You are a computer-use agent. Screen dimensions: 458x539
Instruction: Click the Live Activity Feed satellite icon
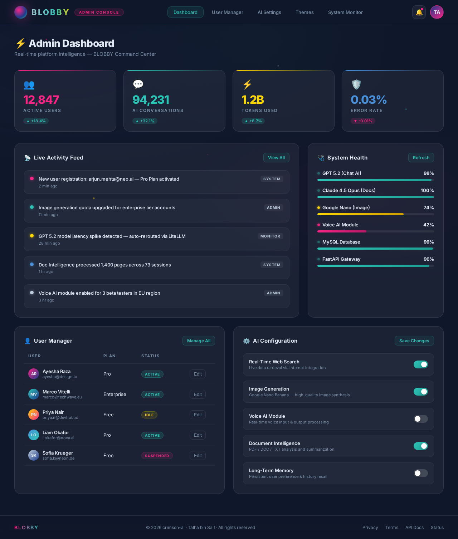coord(28,157)
